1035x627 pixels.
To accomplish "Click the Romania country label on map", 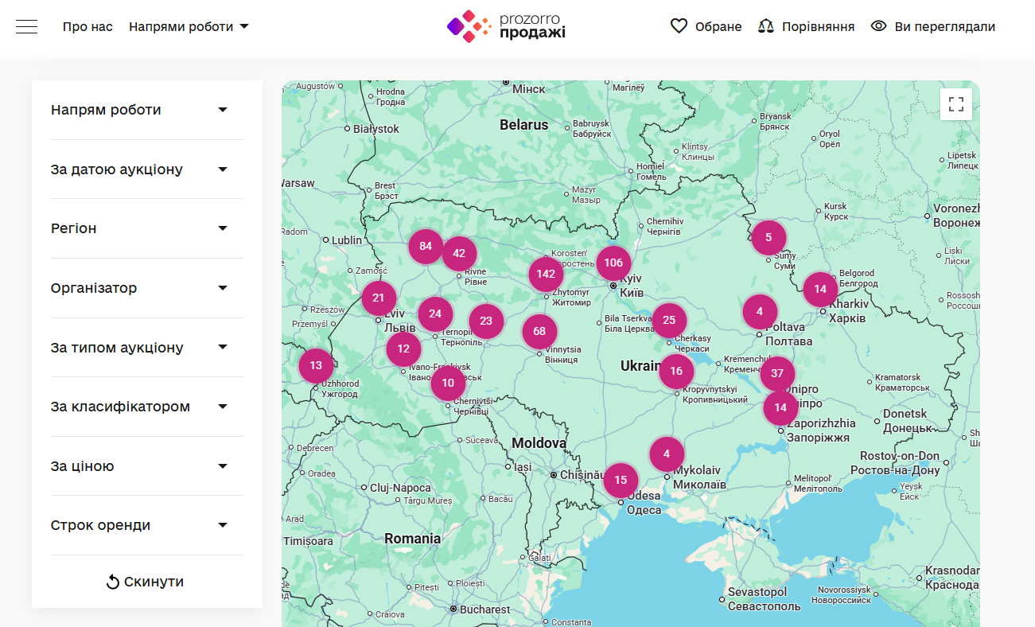I will pos(412,539).
